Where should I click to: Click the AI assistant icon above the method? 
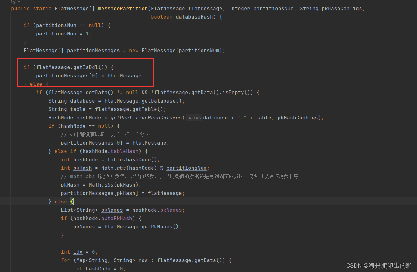[x=13, y=2]
